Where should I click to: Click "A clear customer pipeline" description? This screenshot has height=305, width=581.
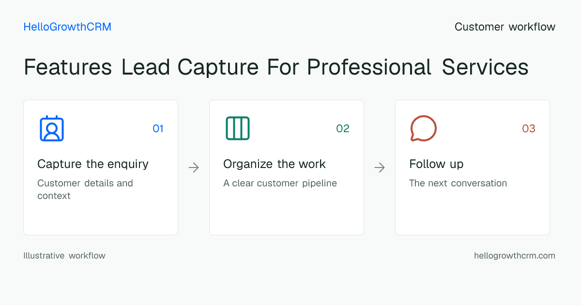point(280,183)
